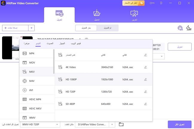Image resolution: width=194 pixels, height=129 pixels.
Task: Click the key registration icon
Action: [x=152, y=3]
